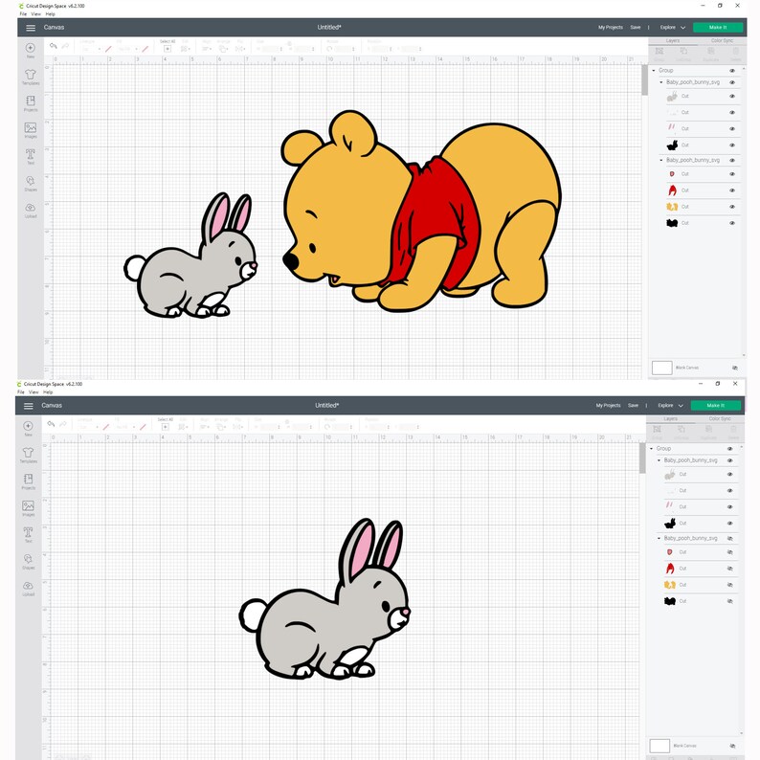Image resolution: width=760 pixels, height=760 pixels.
Task: Click New project icon in bottom window
Action: pos(28,426)
